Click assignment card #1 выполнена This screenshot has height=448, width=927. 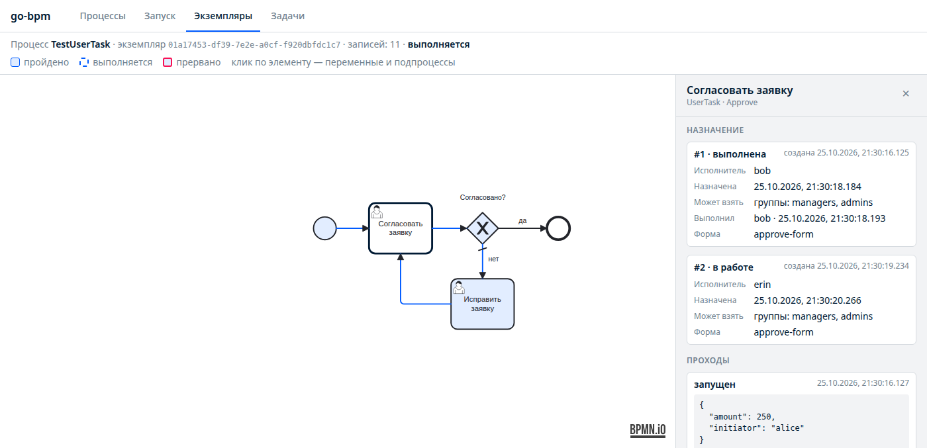point(801,195)
